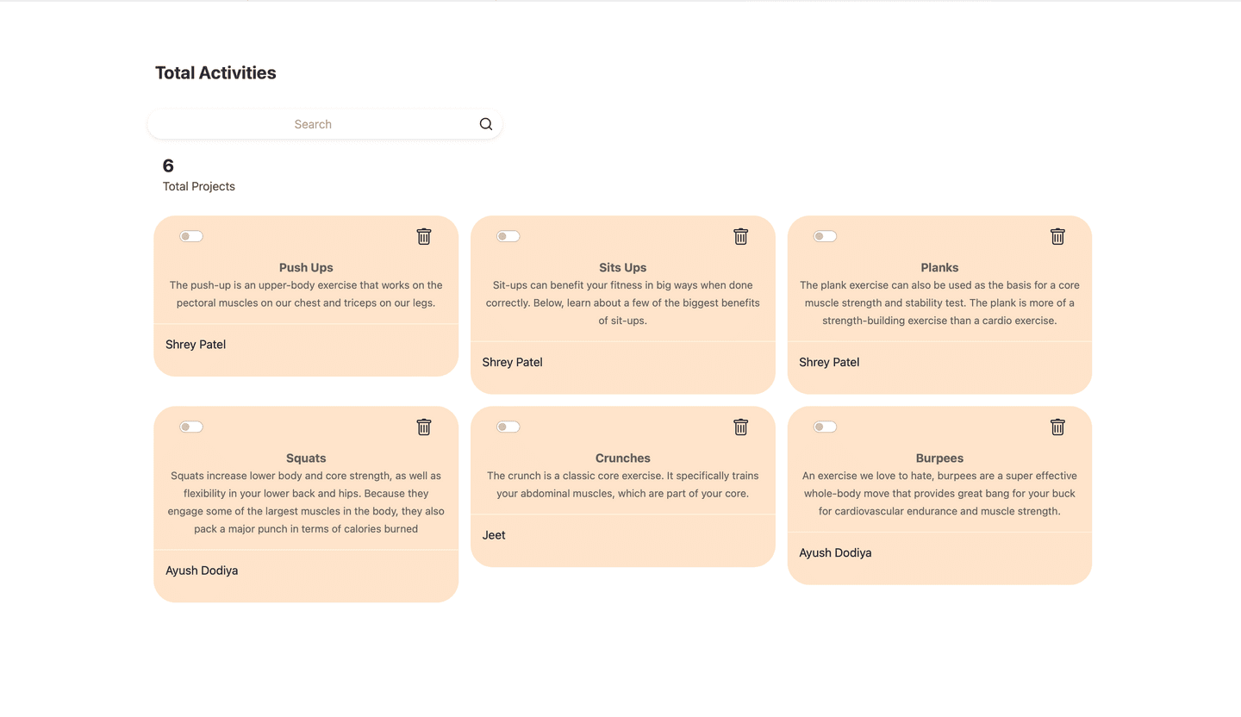The width and height of the screenshot is (1241, 717).
Task: Delete the Sits Ups activity card
Action: tap(741, 236)
